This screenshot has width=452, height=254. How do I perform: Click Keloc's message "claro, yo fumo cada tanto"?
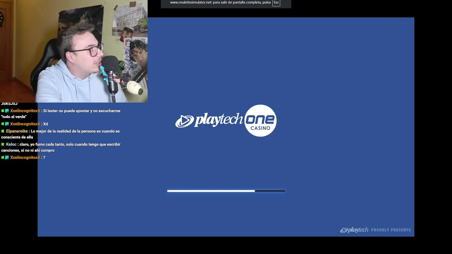point(61,147)
